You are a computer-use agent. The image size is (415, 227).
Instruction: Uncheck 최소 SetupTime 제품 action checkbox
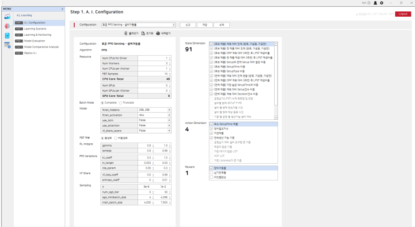tap(211, 124)
